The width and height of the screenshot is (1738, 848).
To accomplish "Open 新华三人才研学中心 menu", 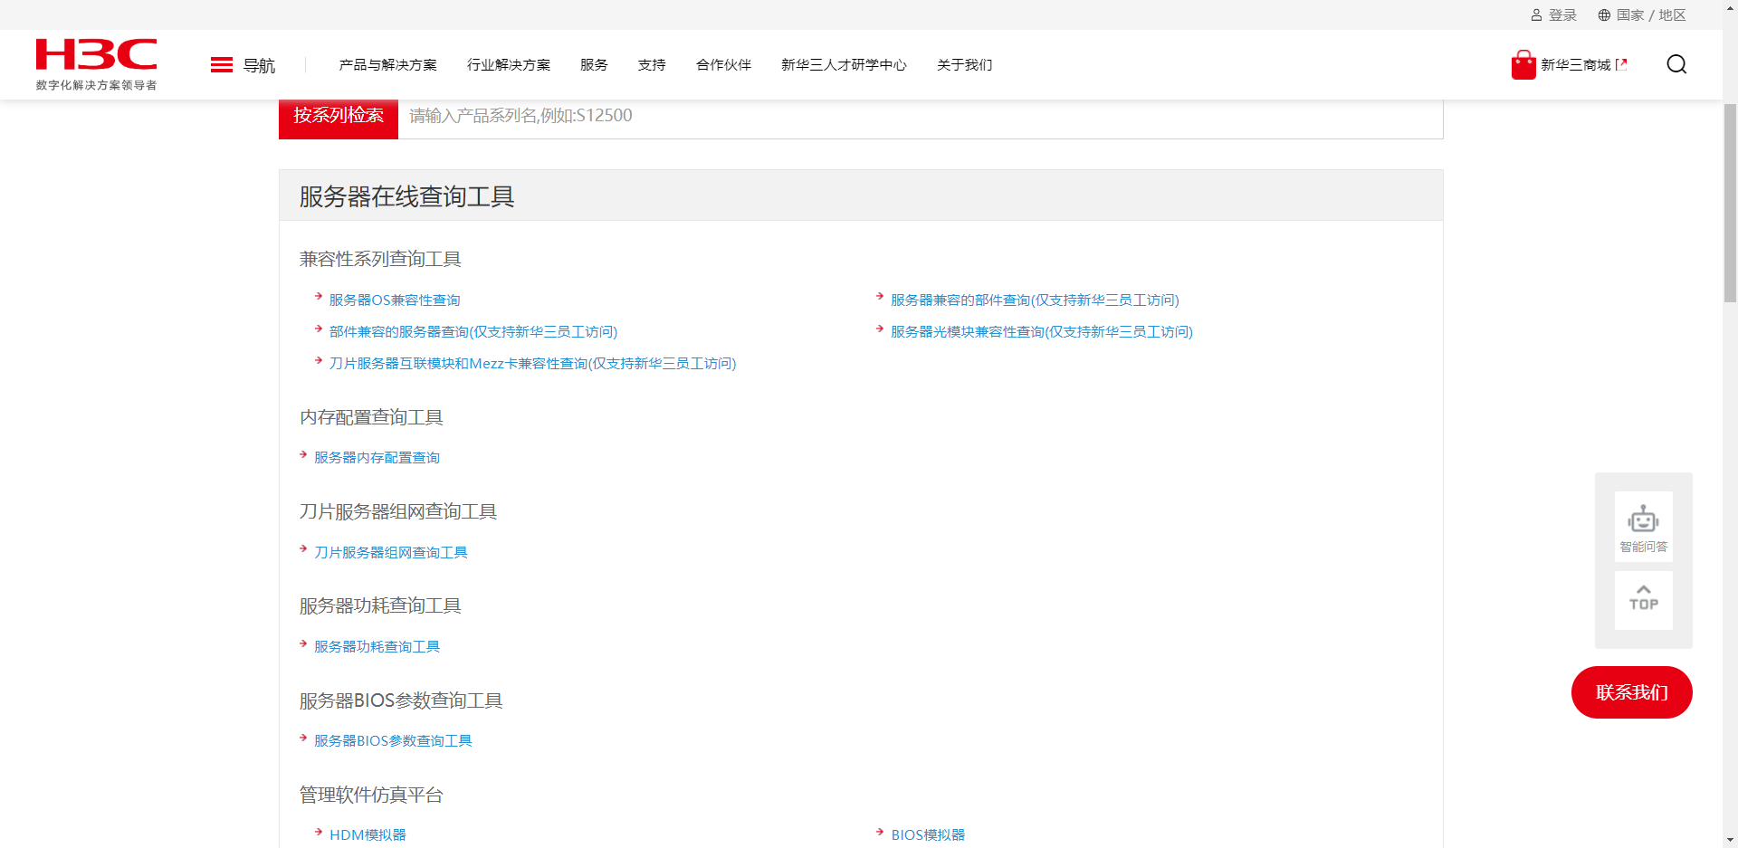I will [x=844, y=65].
